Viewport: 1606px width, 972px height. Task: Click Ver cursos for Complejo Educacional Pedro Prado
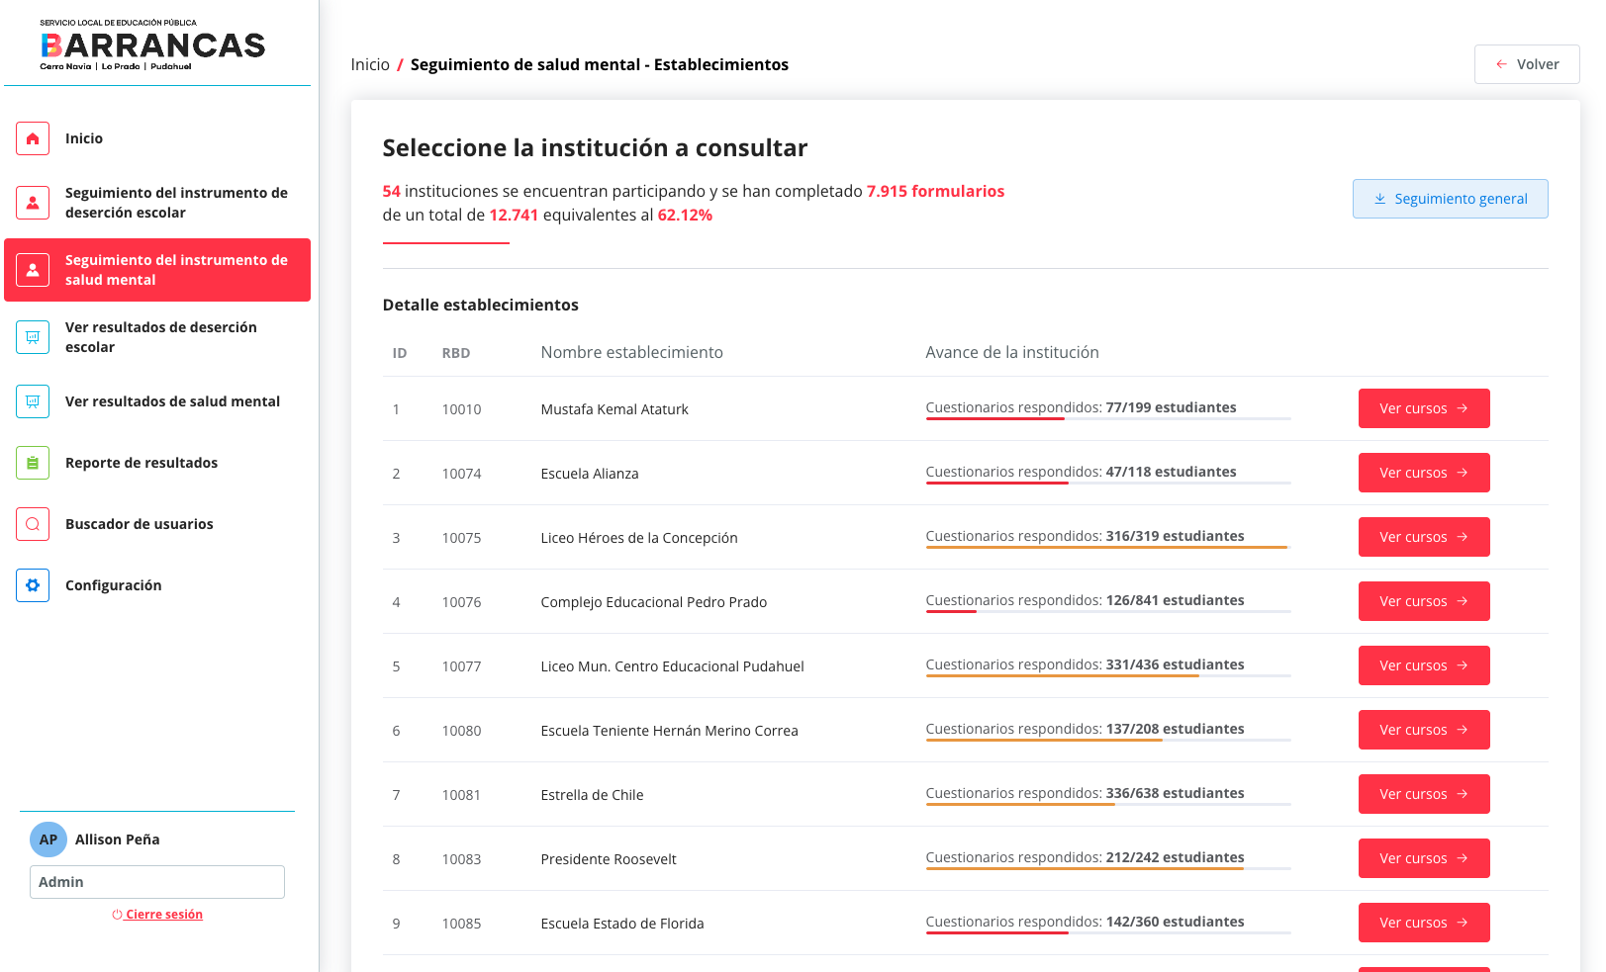coord(1424,601)
